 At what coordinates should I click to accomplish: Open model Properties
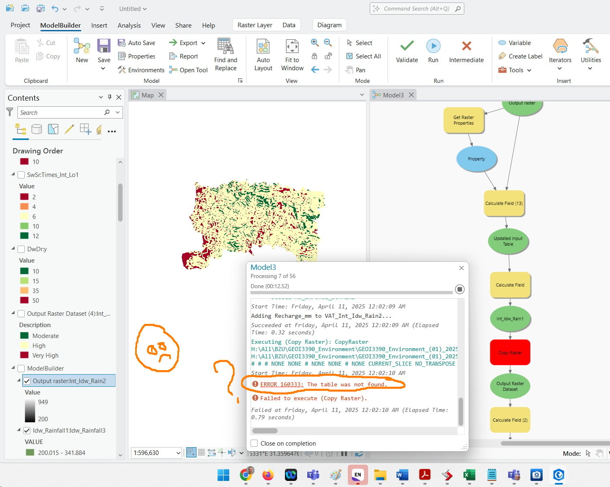pyautogui.click(x=136, y=56)
